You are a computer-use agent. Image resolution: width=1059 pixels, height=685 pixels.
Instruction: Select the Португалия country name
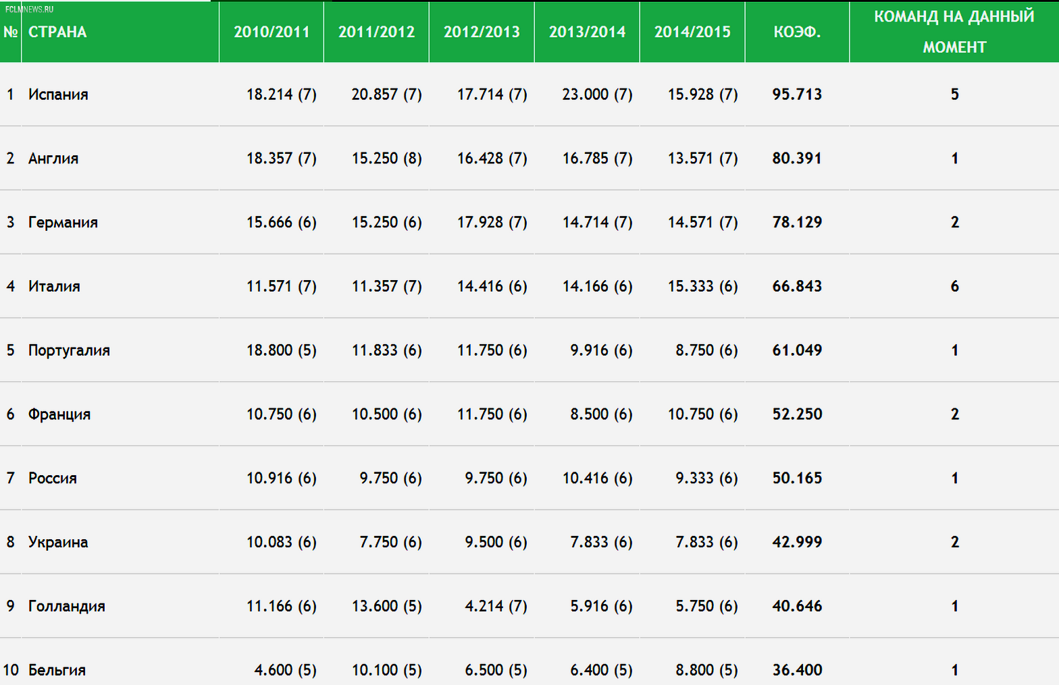point(69,350)
